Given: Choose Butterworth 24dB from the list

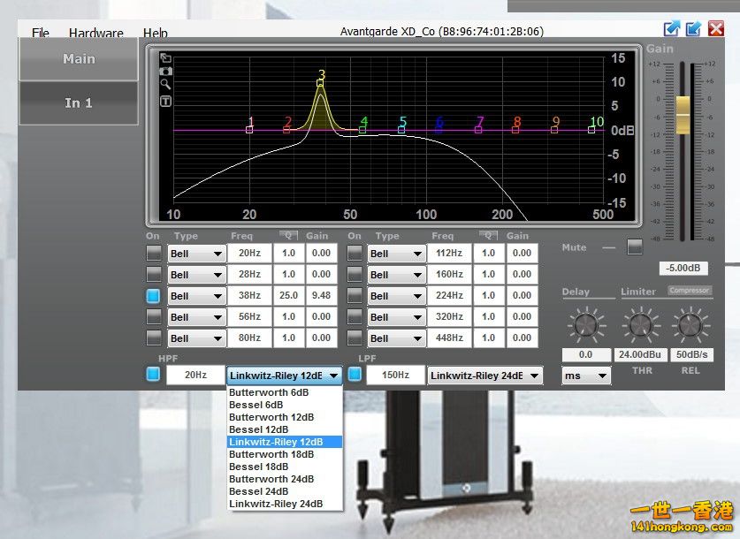Looking at the screenshot, I should pyautogui.click(x=272, y=479).
